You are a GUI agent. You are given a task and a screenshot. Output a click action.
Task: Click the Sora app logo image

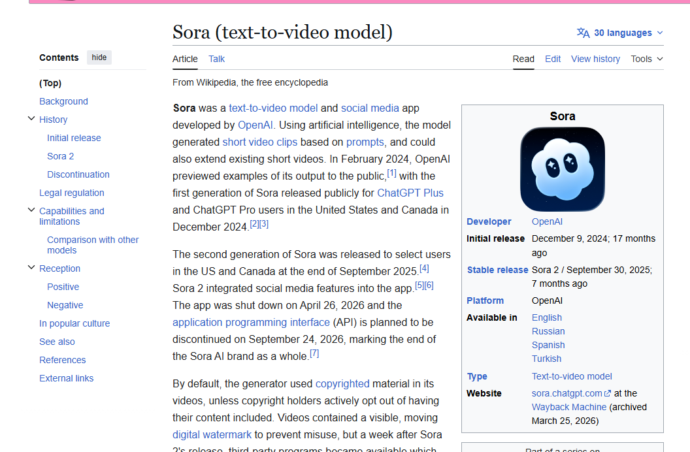[563, 169]
